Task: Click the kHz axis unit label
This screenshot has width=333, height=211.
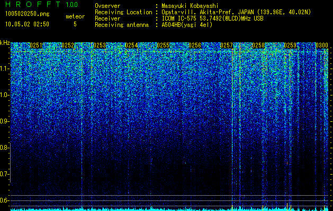Action: [5, 43]
